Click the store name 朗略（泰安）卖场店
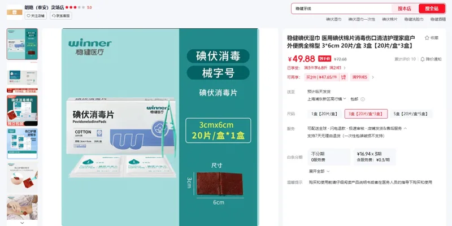The width and height of the screenshot is (452, 226). point(45,7)
